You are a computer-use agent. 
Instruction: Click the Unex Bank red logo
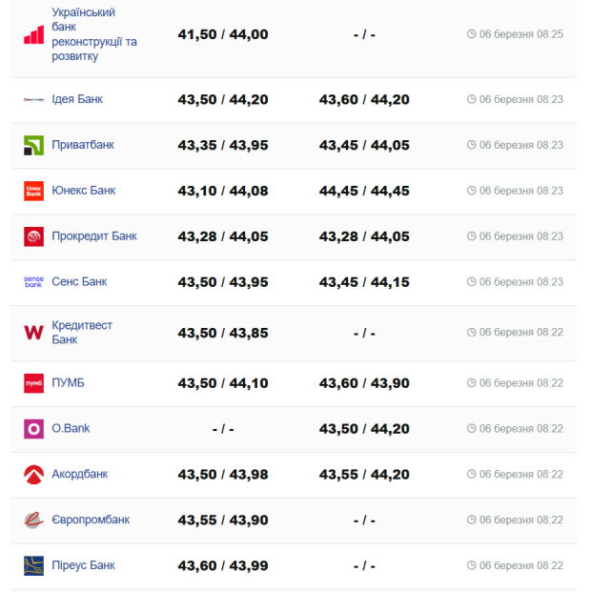[x=33, y=191]
